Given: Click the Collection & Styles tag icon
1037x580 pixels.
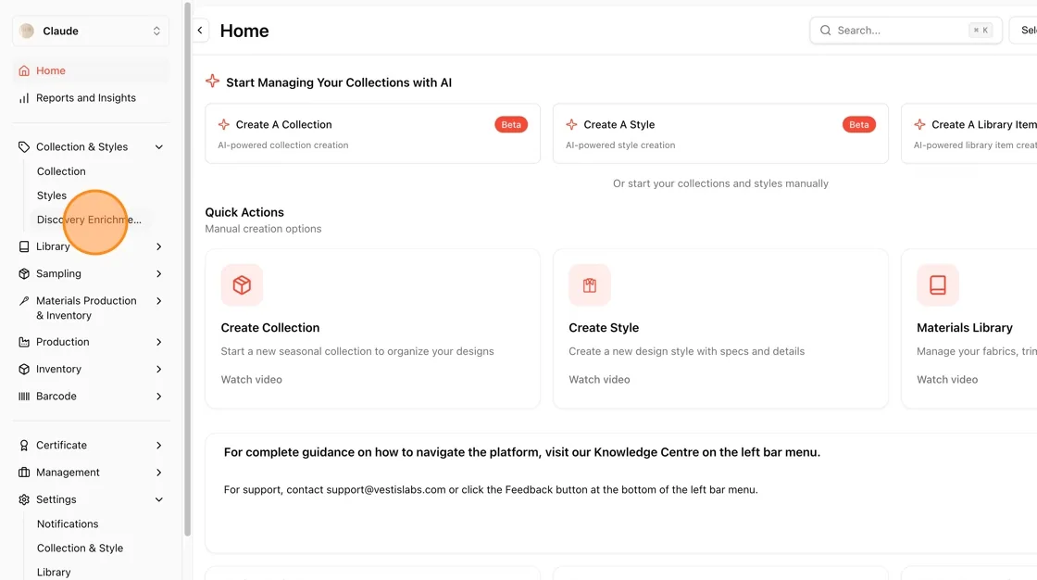Looking at the screenshot, I should click(x=24, y=147).
